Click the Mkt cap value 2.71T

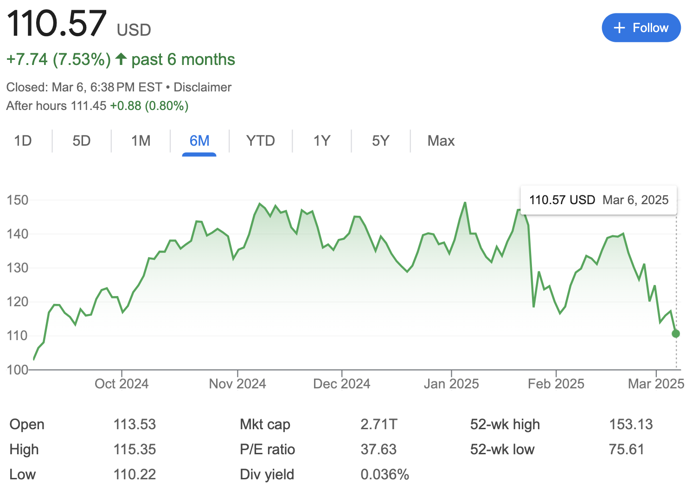tap(379, 424)
